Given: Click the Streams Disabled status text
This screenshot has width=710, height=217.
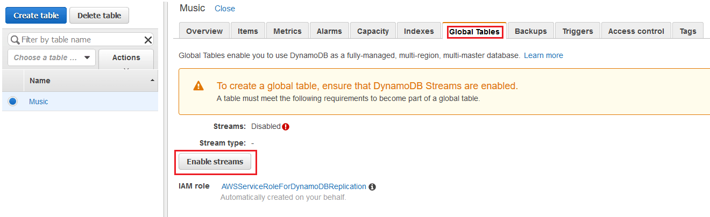Looking at the screenshot, I should [266, 126].
